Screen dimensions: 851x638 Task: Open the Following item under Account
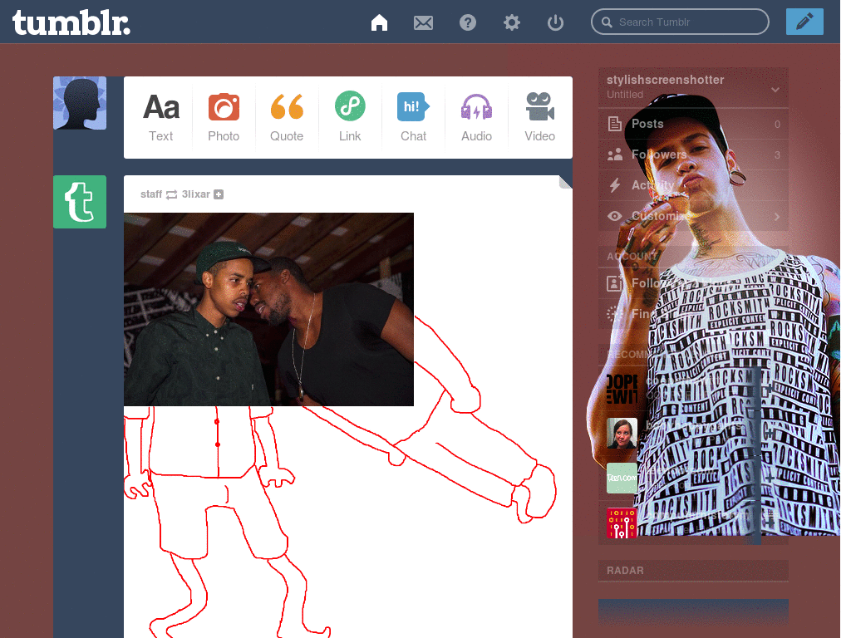coord(693,283)
